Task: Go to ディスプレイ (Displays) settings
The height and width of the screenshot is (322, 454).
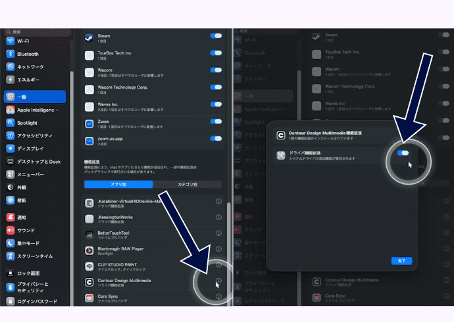Action: pos(30,149)
